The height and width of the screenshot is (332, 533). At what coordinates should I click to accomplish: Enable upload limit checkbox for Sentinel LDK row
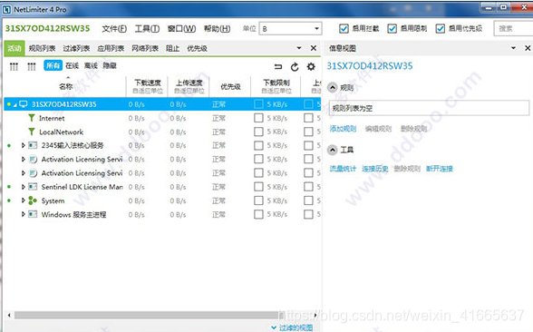(x=308, y=187)
